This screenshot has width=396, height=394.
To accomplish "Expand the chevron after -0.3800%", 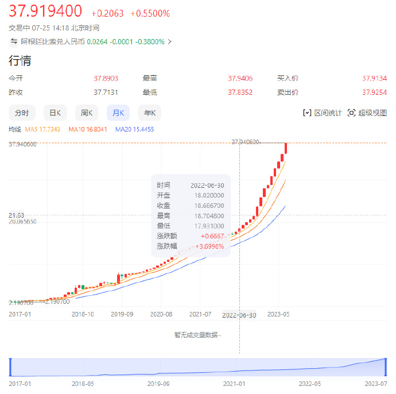I will (x=169, y=41).
